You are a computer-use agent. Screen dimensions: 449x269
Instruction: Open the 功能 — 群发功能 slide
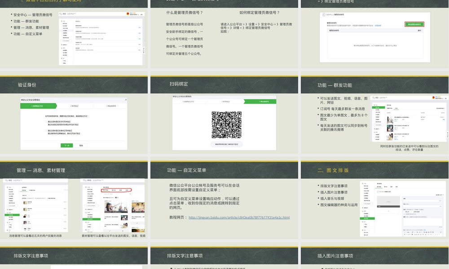tap(374, 114)
